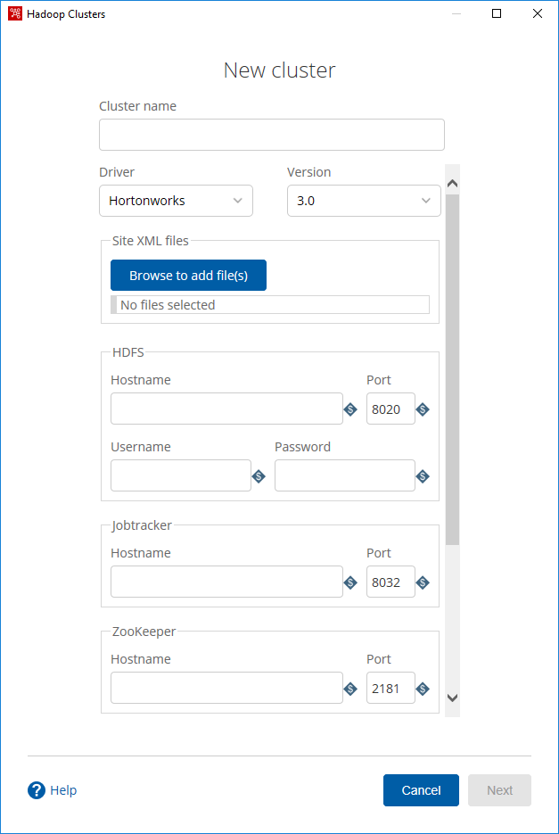Image resolution: width=559 pixels, height=834 pixels.
Task: Click Browse to add site XML files
Action: pos(188,275)
